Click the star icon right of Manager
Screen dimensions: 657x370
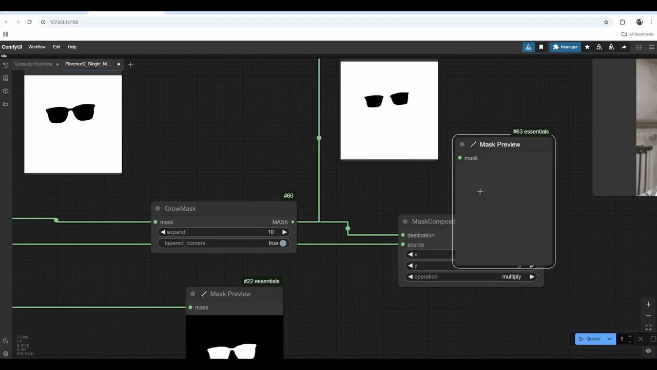[x=587, y=47]
